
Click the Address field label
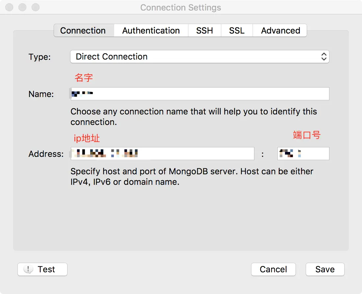pos(46,154)
